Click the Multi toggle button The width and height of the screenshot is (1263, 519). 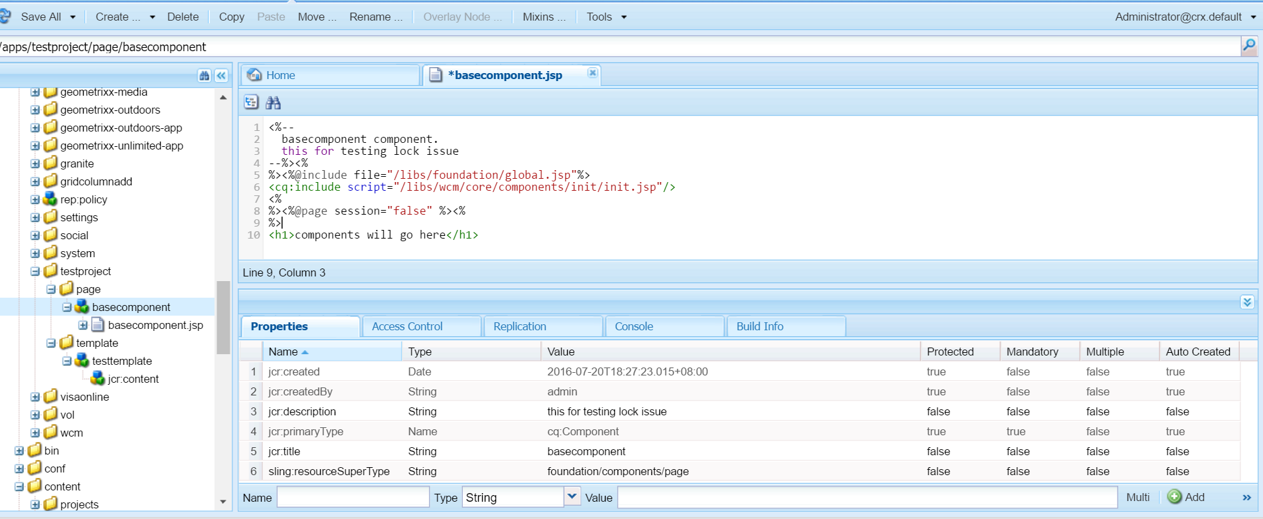1138,497
